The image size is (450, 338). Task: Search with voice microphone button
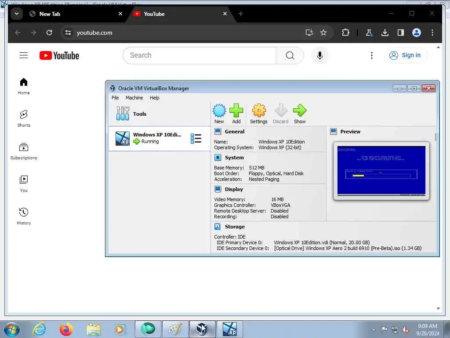(x=320, y=55)
